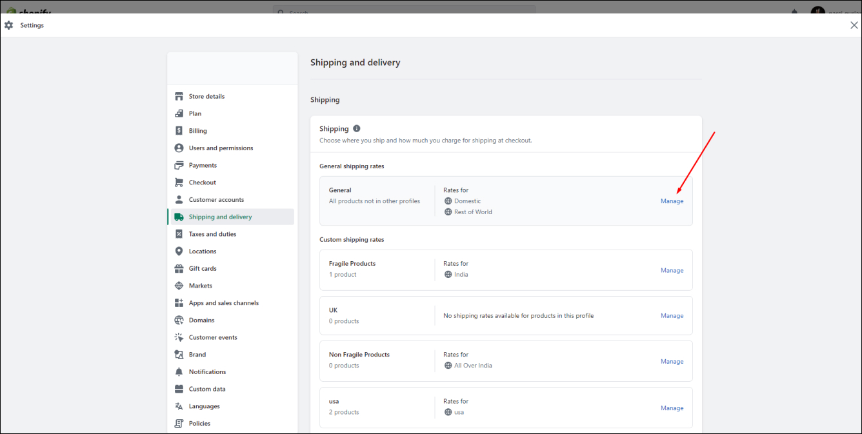Click the Customer accounts person icon
Screen dimensions: 862x434
click(179, 200)
